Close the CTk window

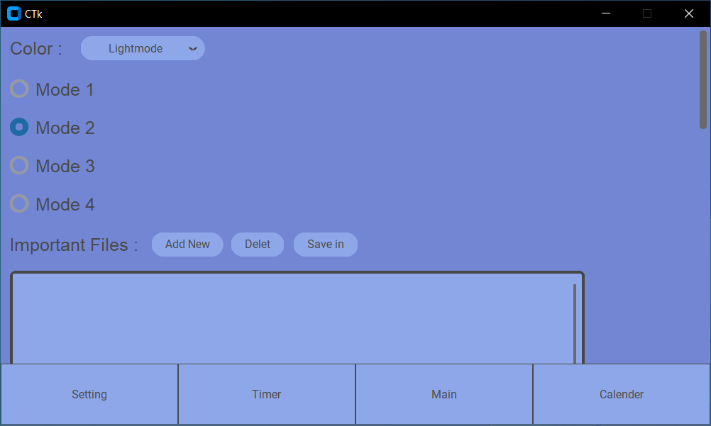689,13
